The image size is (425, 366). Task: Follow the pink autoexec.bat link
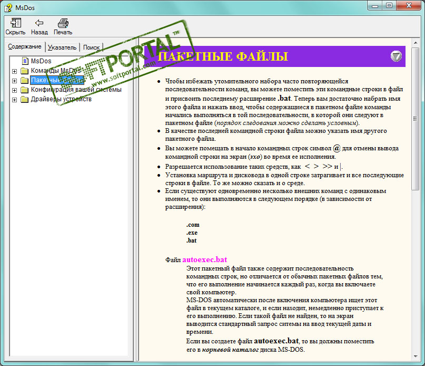tap(205, 259)
